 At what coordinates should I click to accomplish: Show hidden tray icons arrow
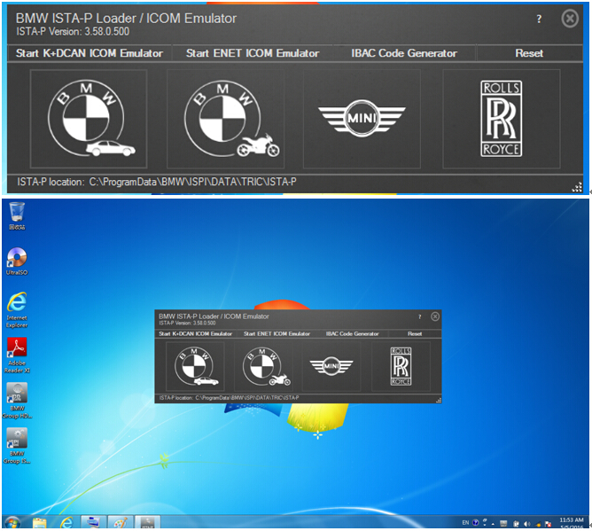pyautogui.click(x=493, y=524)
